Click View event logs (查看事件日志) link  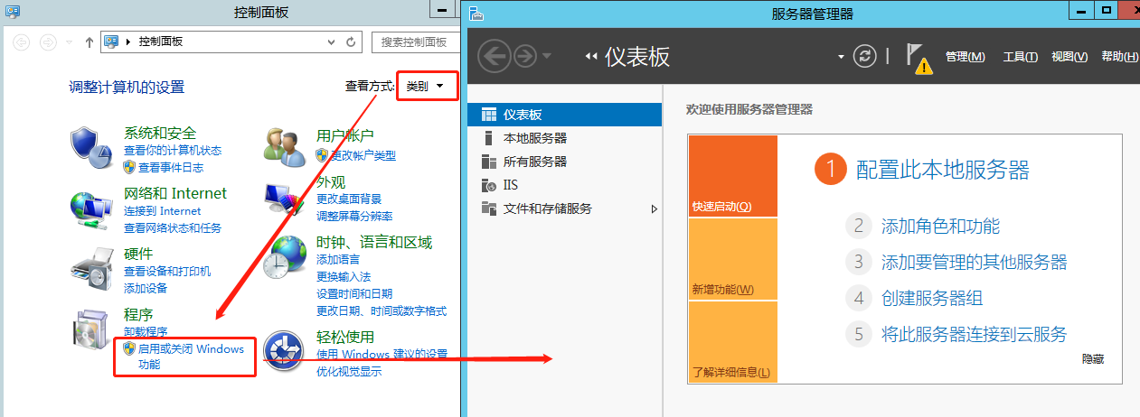pyautogui.click(x=171, y=167)
